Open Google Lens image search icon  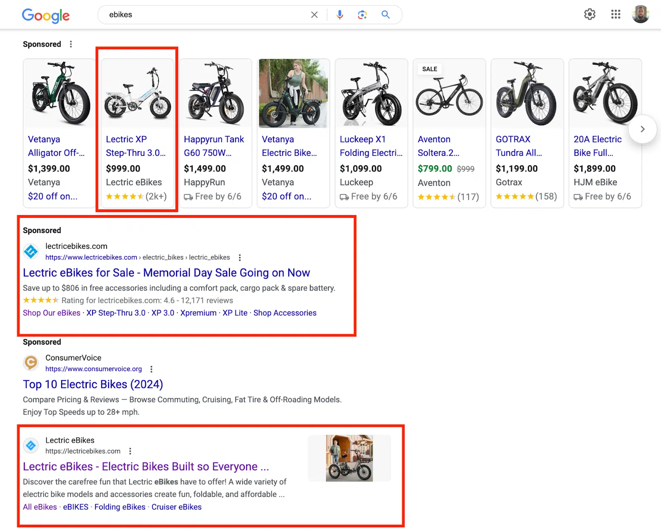362,15
